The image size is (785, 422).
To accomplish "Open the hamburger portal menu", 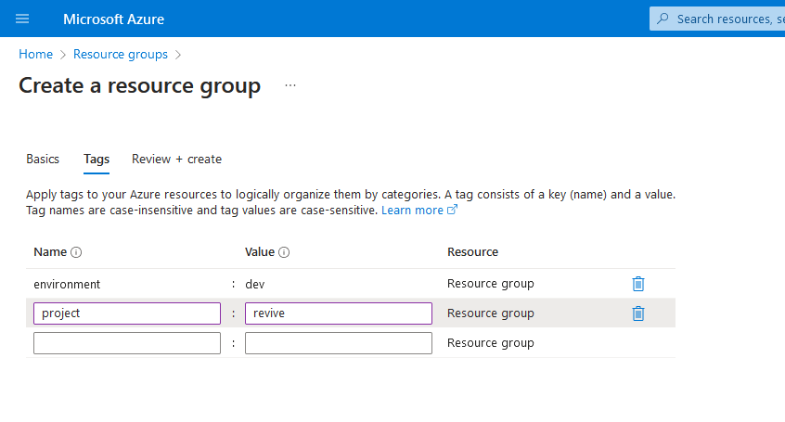I will pyautogui.click(x=22, y=19).
